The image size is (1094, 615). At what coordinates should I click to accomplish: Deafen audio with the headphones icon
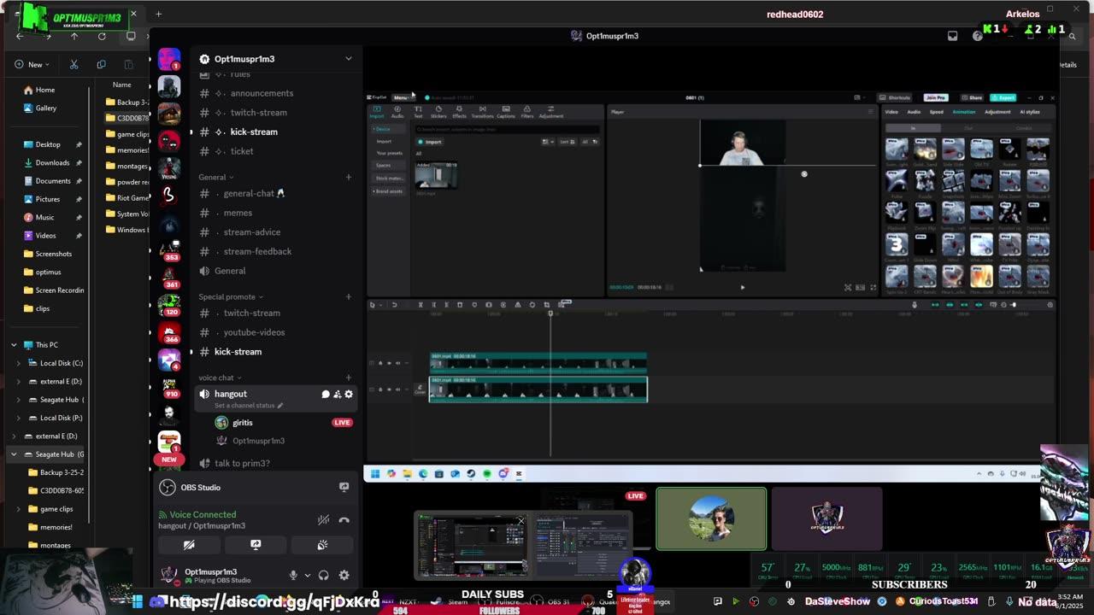(323, 576)
